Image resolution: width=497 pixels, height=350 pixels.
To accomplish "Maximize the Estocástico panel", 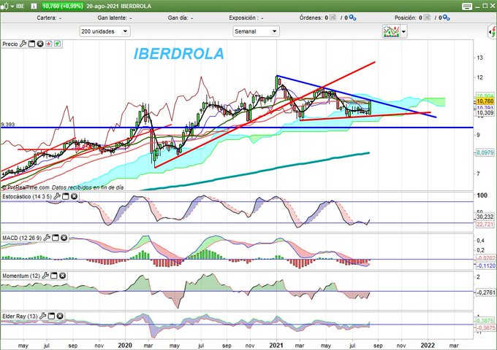I will (66, 196).
